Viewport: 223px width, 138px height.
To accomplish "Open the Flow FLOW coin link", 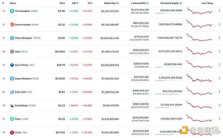I will [22, 119].
